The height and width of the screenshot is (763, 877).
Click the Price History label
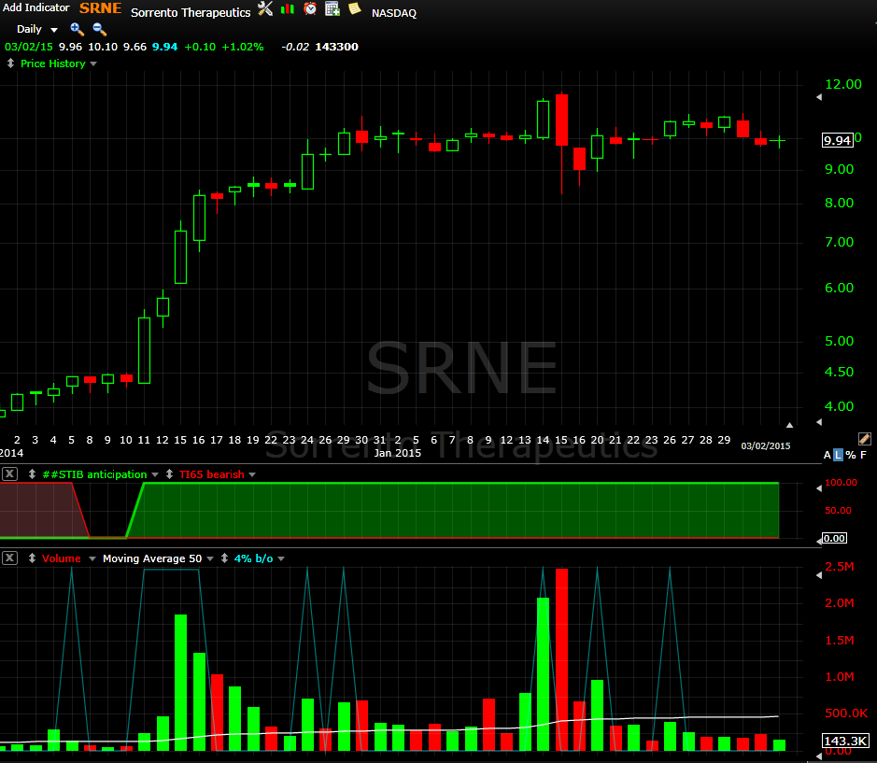(52, 64)
